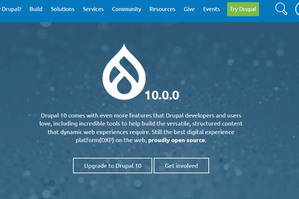Open the search magnifier icon
Screen dimensions: 299x199
(281, 9)
